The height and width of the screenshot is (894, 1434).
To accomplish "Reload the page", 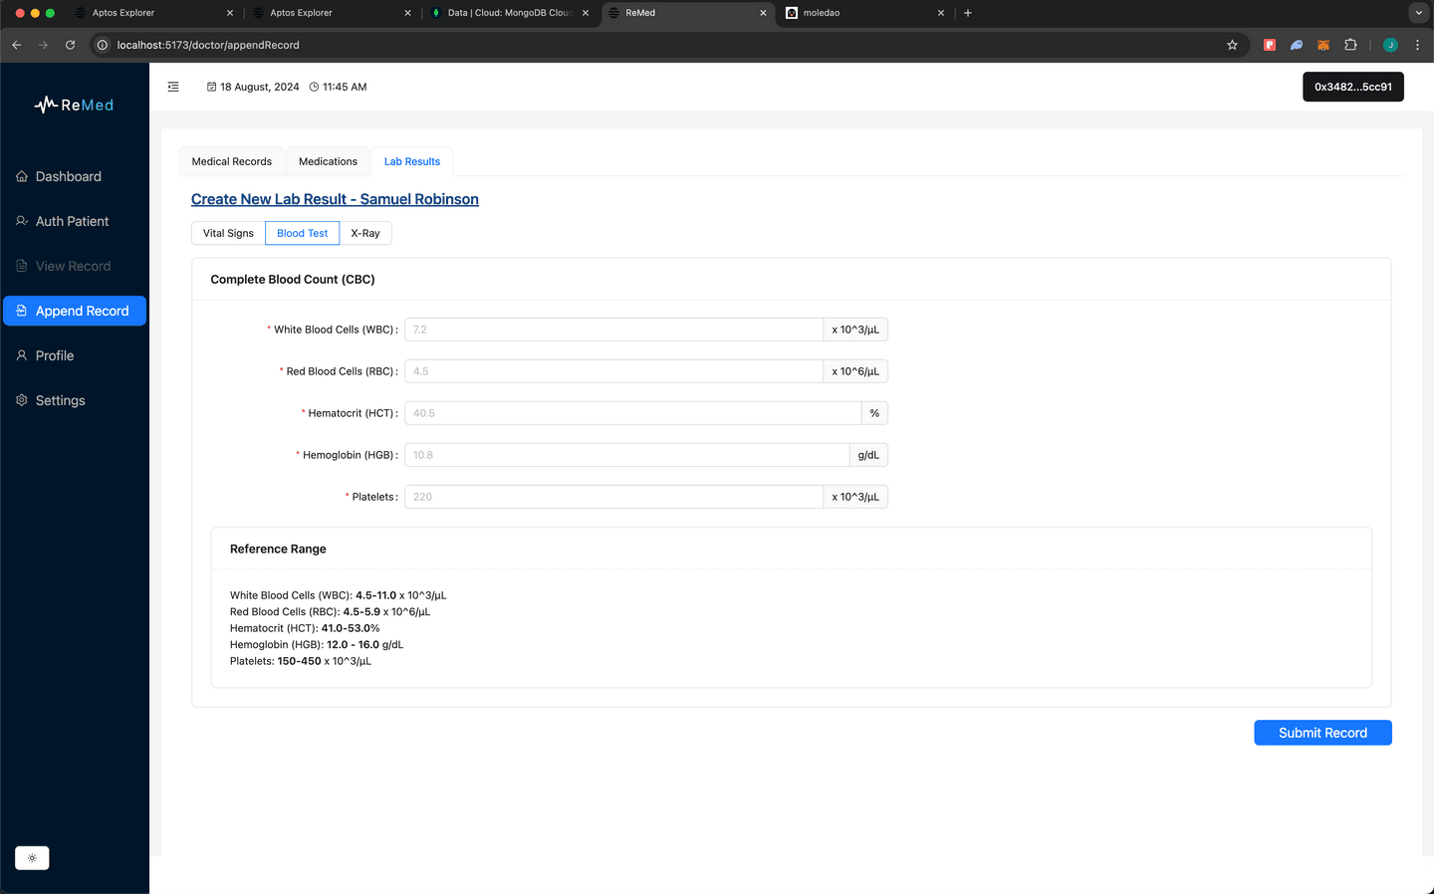I will tap(70, 45).
